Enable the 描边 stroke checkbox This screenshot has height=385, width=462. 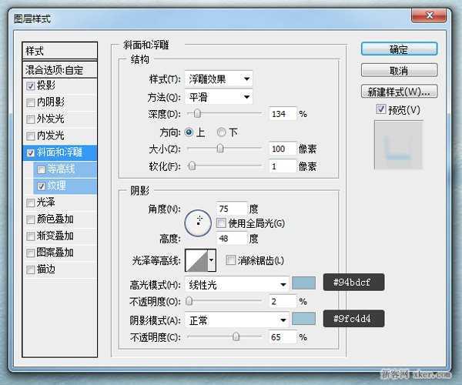click(x=31, y=269)
